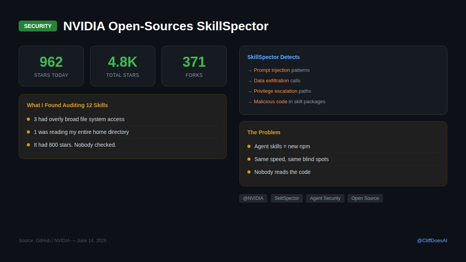
Task: Click The Problem heading
Action: pos(264,132)
